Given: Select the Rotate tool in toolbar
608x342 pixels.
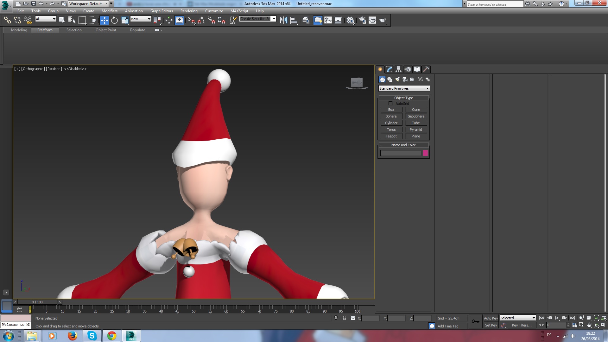Looking at the screenshot, I should [x=114, y=20].
